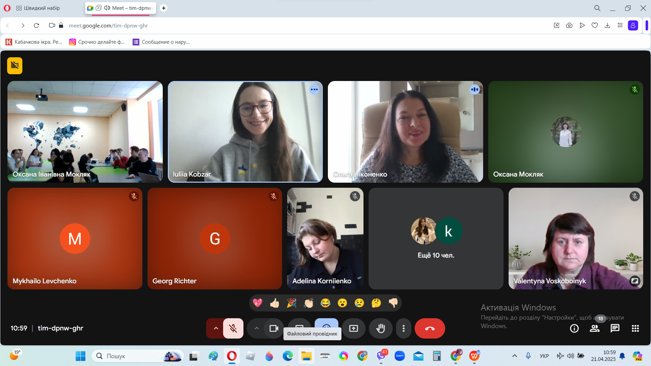Expand video settings arrow next to camera

(257, 328)
